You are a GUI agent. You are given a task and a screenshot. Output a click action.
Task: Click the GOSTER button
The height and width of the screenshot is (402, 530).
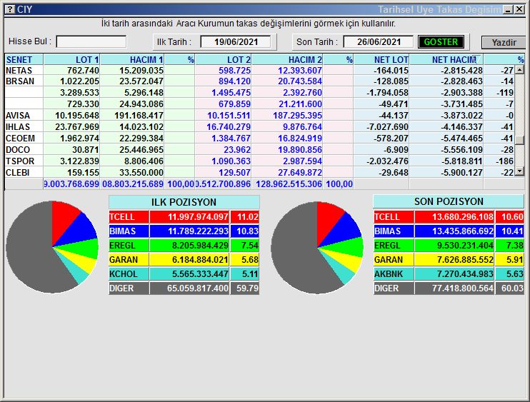(x=441, y=42)
